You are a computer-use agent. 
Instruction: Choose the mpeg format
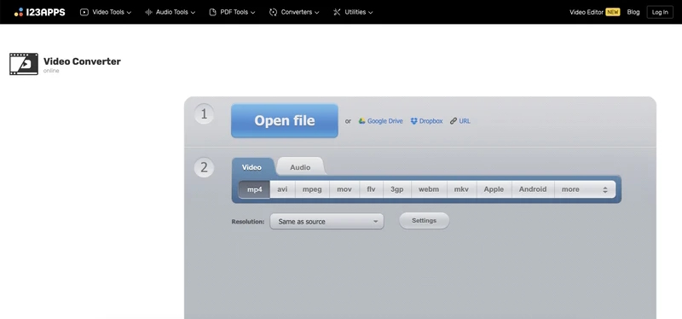point(312,189)
